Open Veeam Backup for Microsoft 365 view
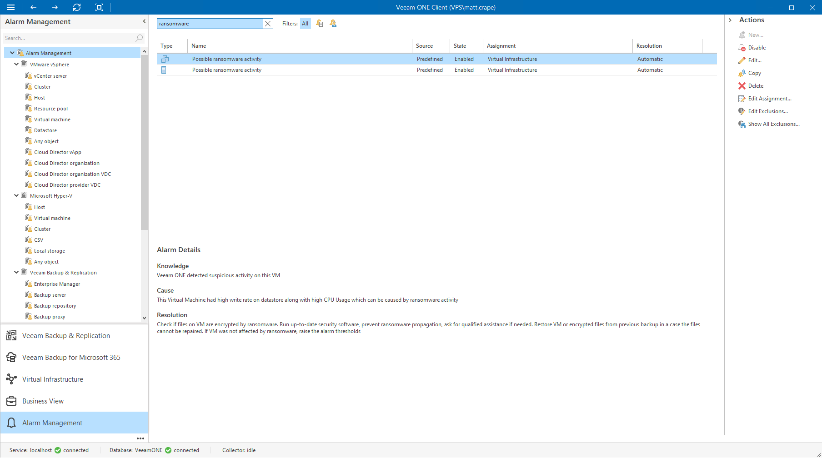This screenshot has height=458, width=822. [x=75, y=358]
